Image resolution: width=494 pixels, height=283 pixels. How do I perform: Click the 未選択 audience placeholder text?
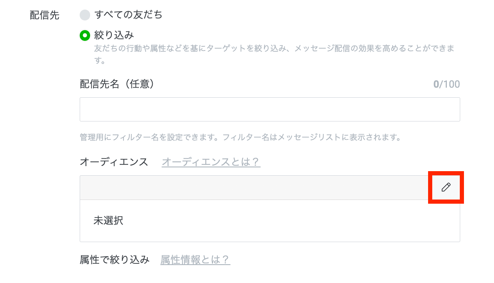(x=108, y=220)
